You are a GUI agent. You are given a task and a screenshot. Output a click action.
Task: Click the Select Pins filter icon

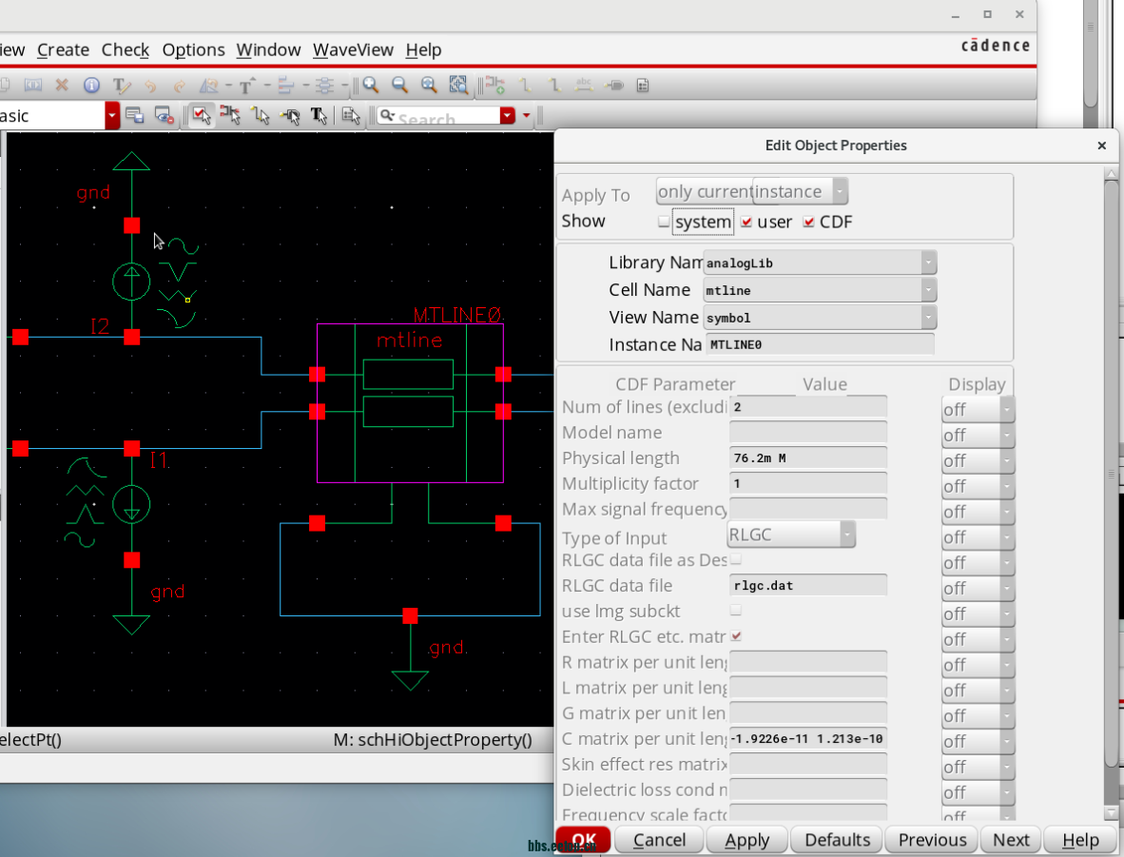click(290, 115)
